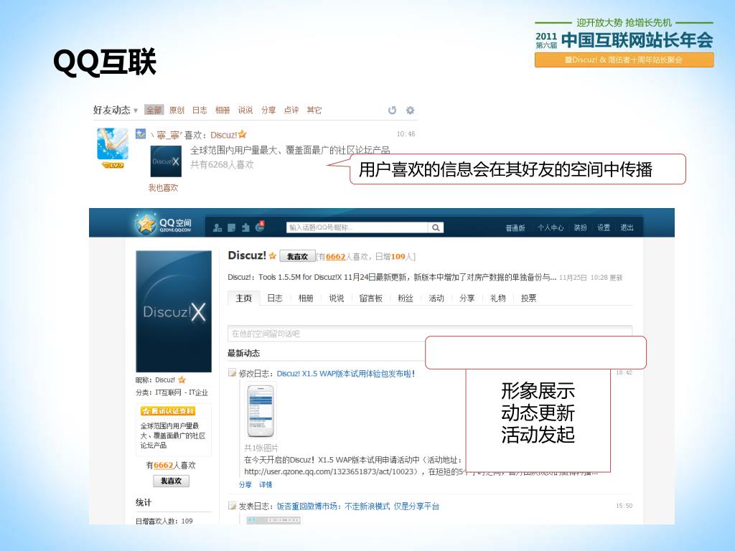The height and width of the screenshot is (551, 735).
Task: Click the note icon in QQ空间 toolbar
Action: coord(232,227)
